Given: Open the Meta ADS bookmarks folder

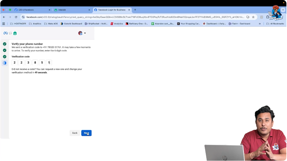Looking at the screenshot, I should (51, 23).
